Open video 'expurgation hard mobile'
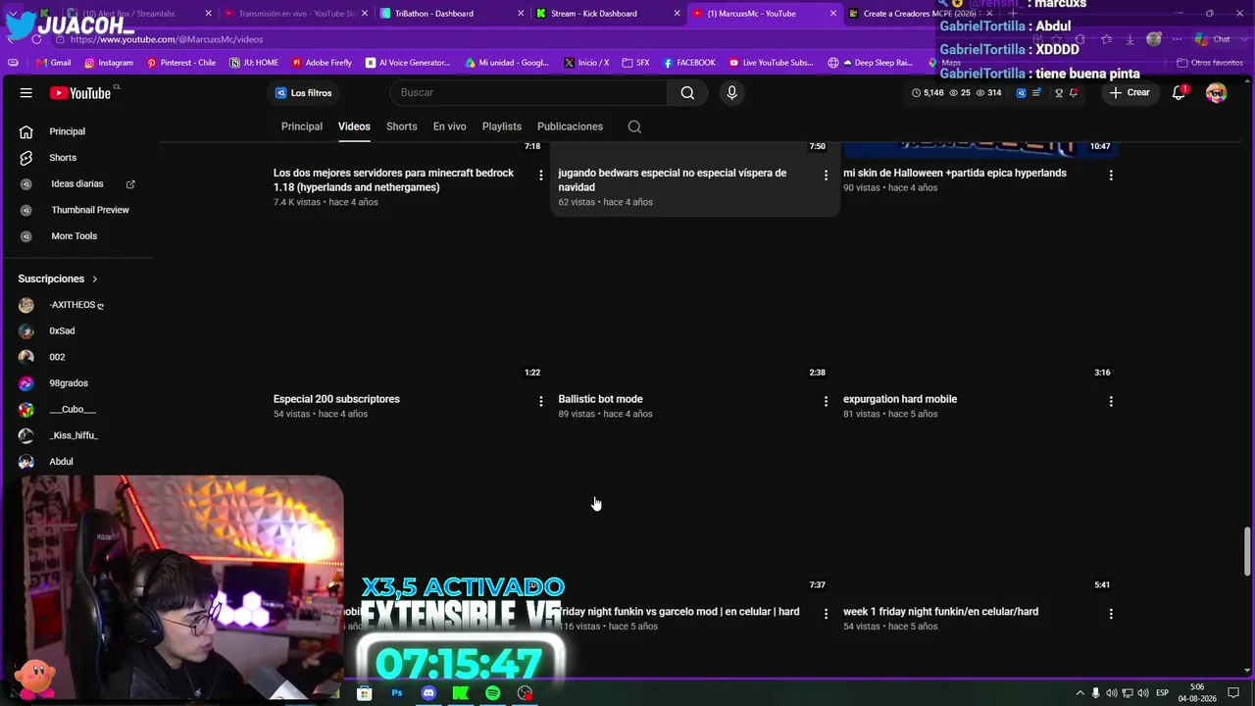The width and height of the screenshot is (1255, 706). click(x=900, y=399)
